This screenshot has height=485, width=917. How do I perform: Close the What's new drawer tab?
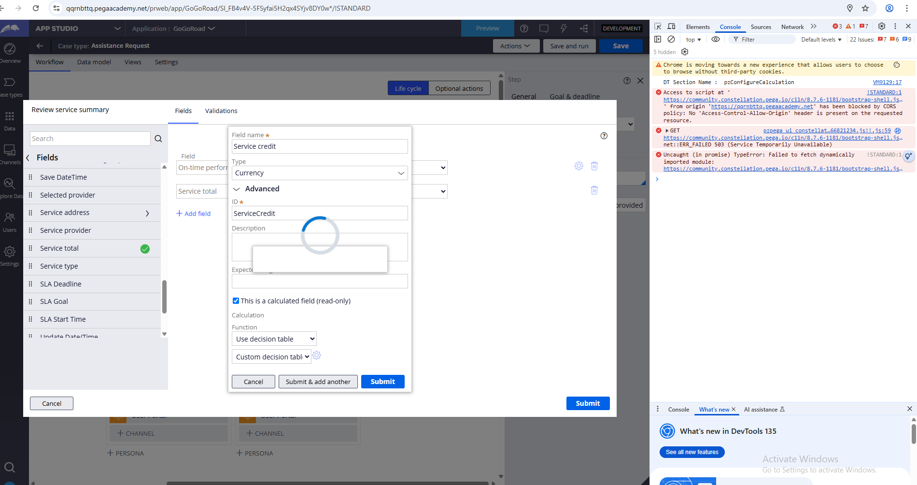(734, 409)
